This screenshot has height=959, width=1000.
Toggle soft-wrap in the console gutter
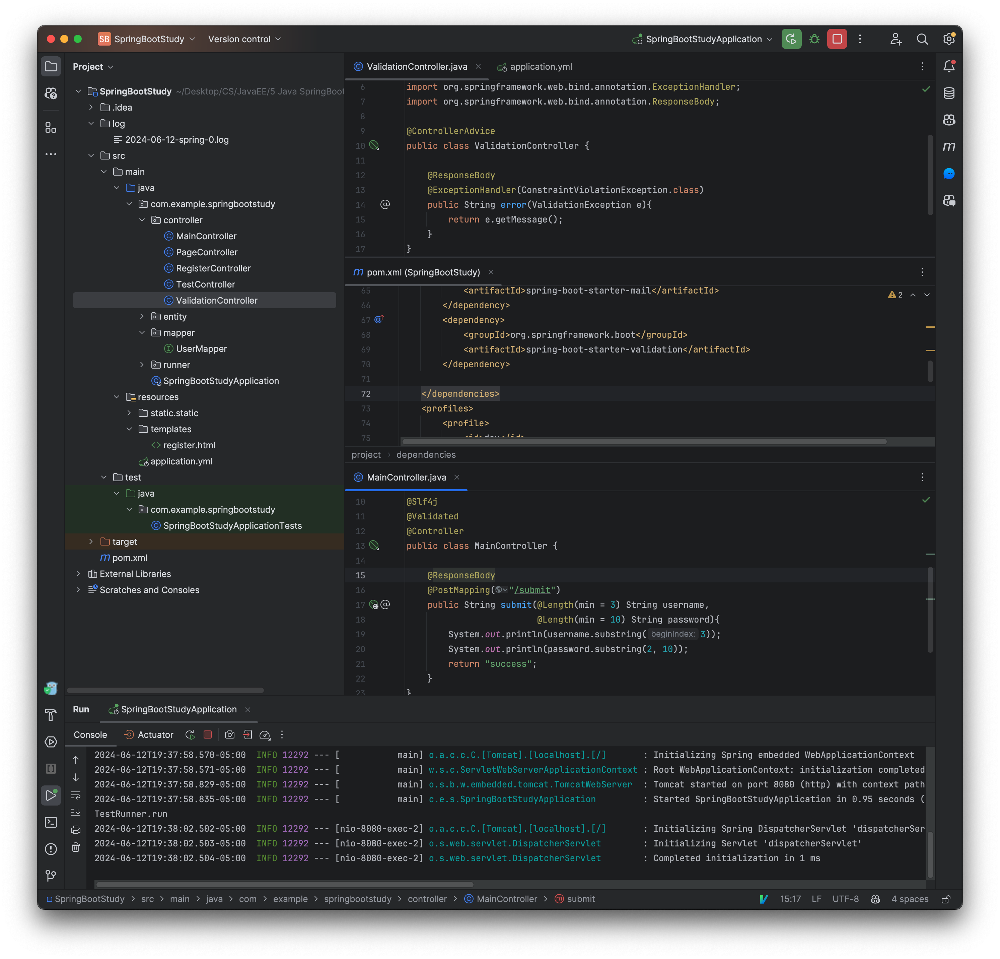tap(75, 795)
